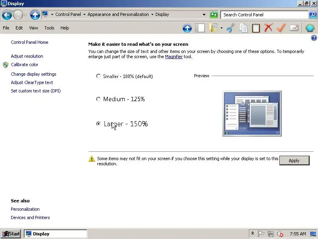The image size is (318, 239).
Task: Open the Personalization link under See also
Action: (25, 209)
